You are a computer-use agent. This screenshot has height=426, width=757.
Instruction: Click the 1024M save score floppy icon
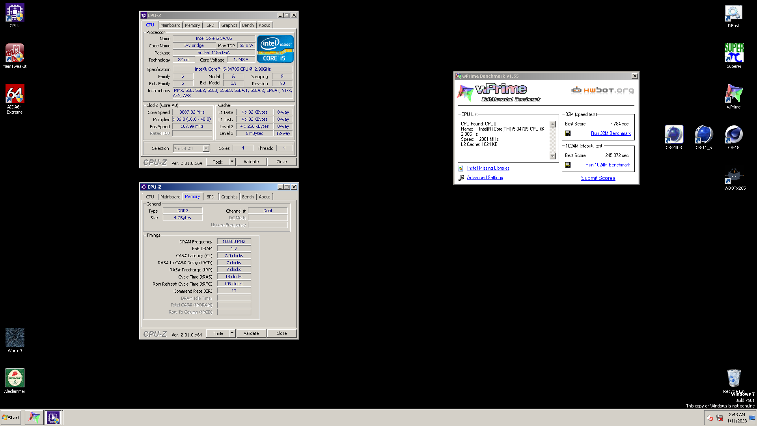pos(568,165)
